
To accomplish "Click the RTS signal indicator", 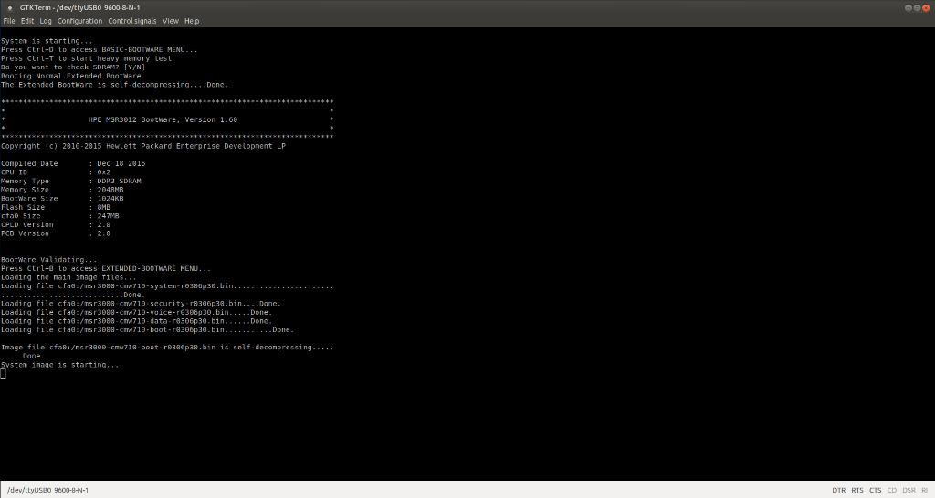I will [x=857, y=490].
